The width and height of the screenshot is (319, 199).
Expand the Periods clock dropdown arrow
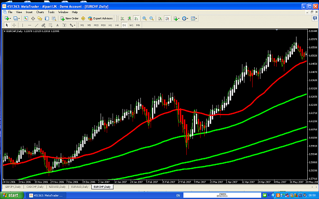(x=188, y=18)
